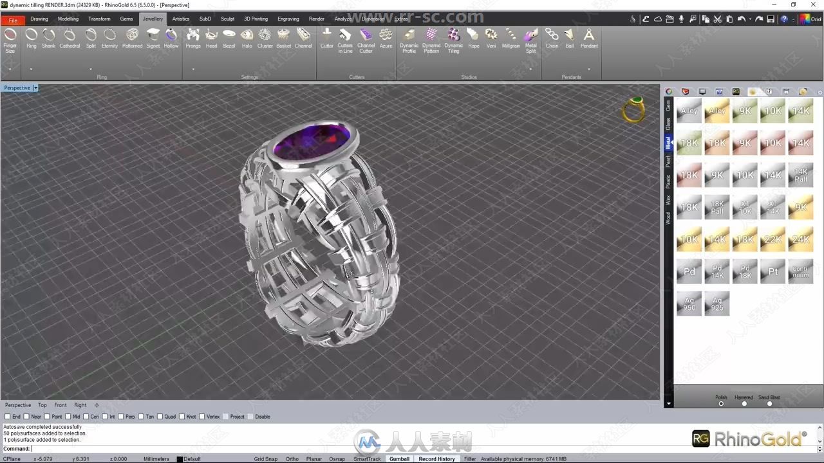Open the blue Help question icon
This screenshot has height=463, width=824.
click(x=784, y=19)
